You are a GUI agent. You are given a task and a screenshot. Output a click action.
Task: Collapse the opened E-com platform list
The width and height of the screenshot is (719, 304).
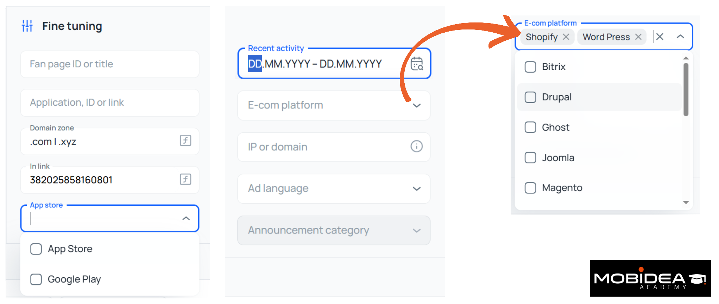point(681,37)
